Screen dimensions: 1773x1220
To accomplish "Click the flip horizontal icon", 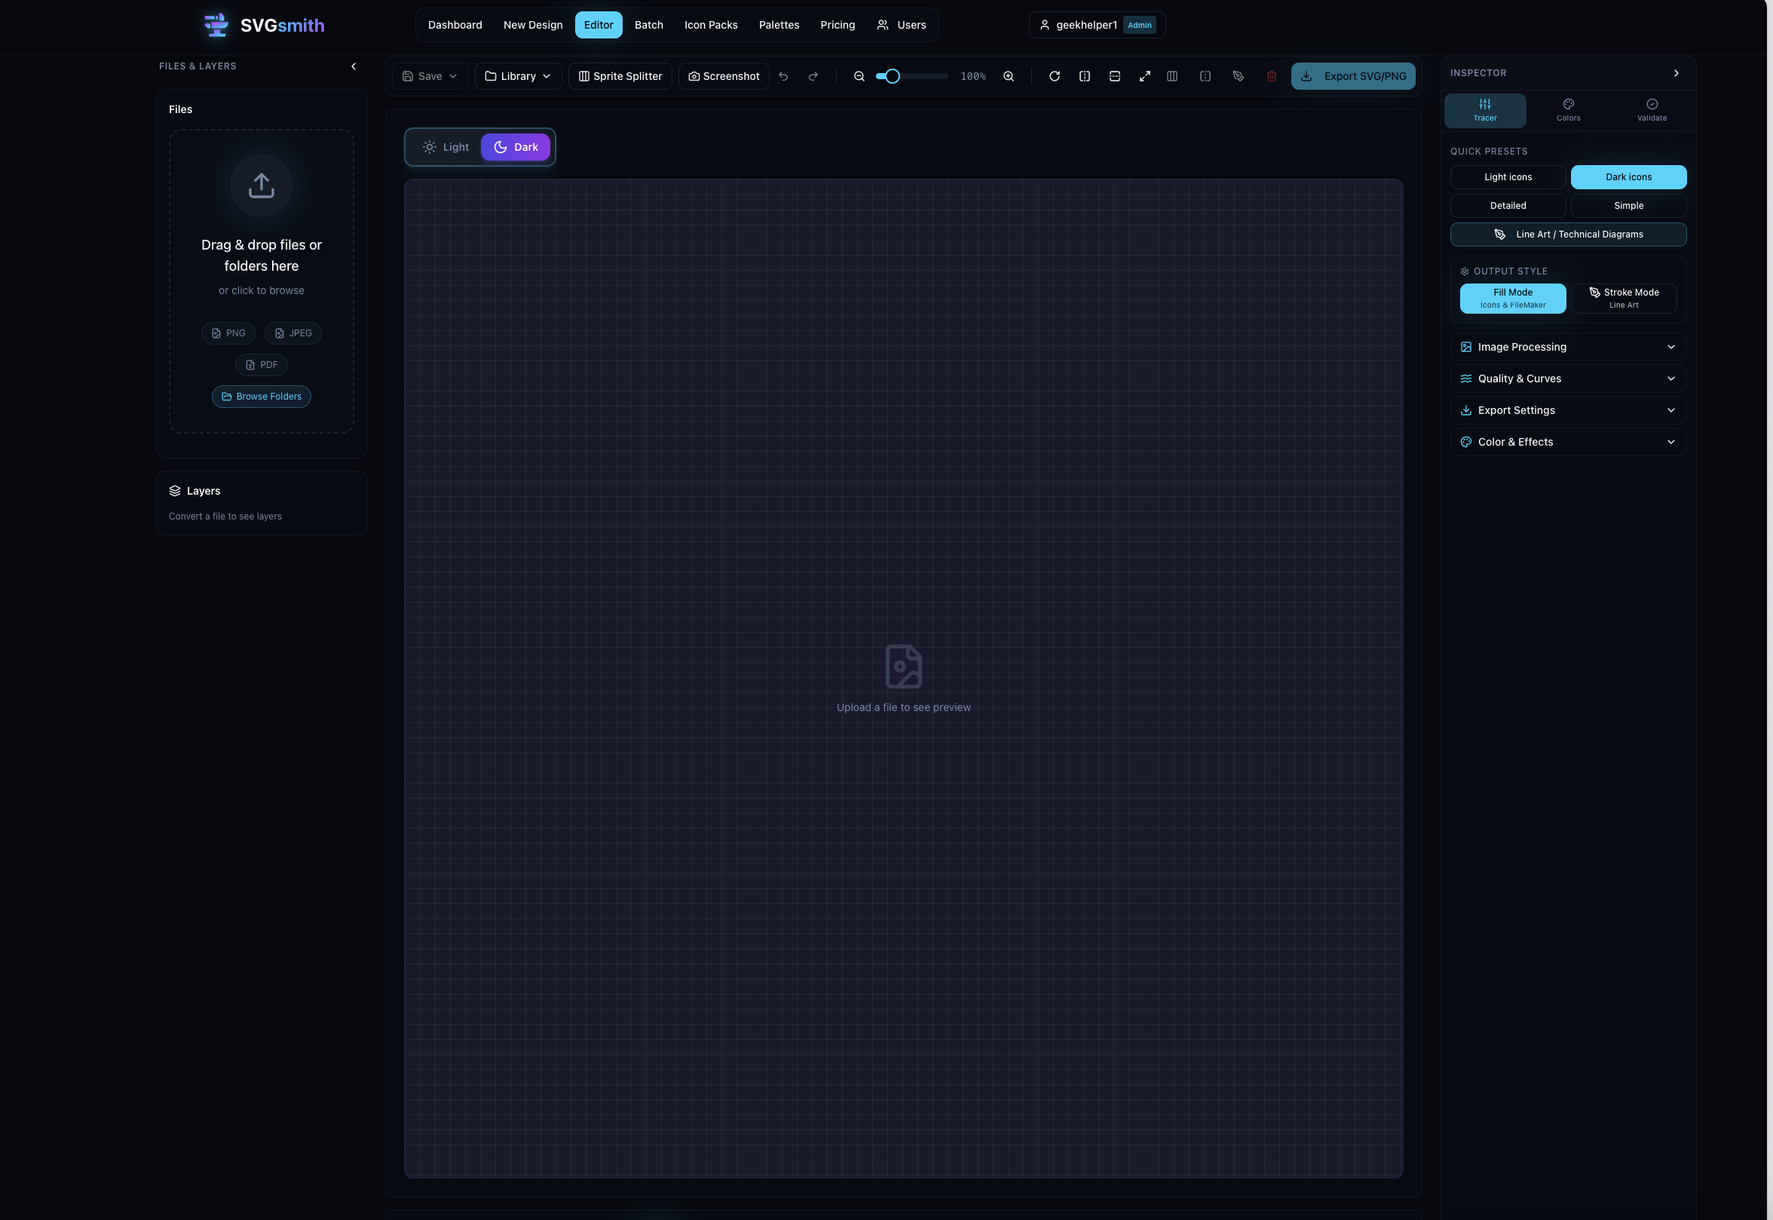I will tap(1085, 76).
